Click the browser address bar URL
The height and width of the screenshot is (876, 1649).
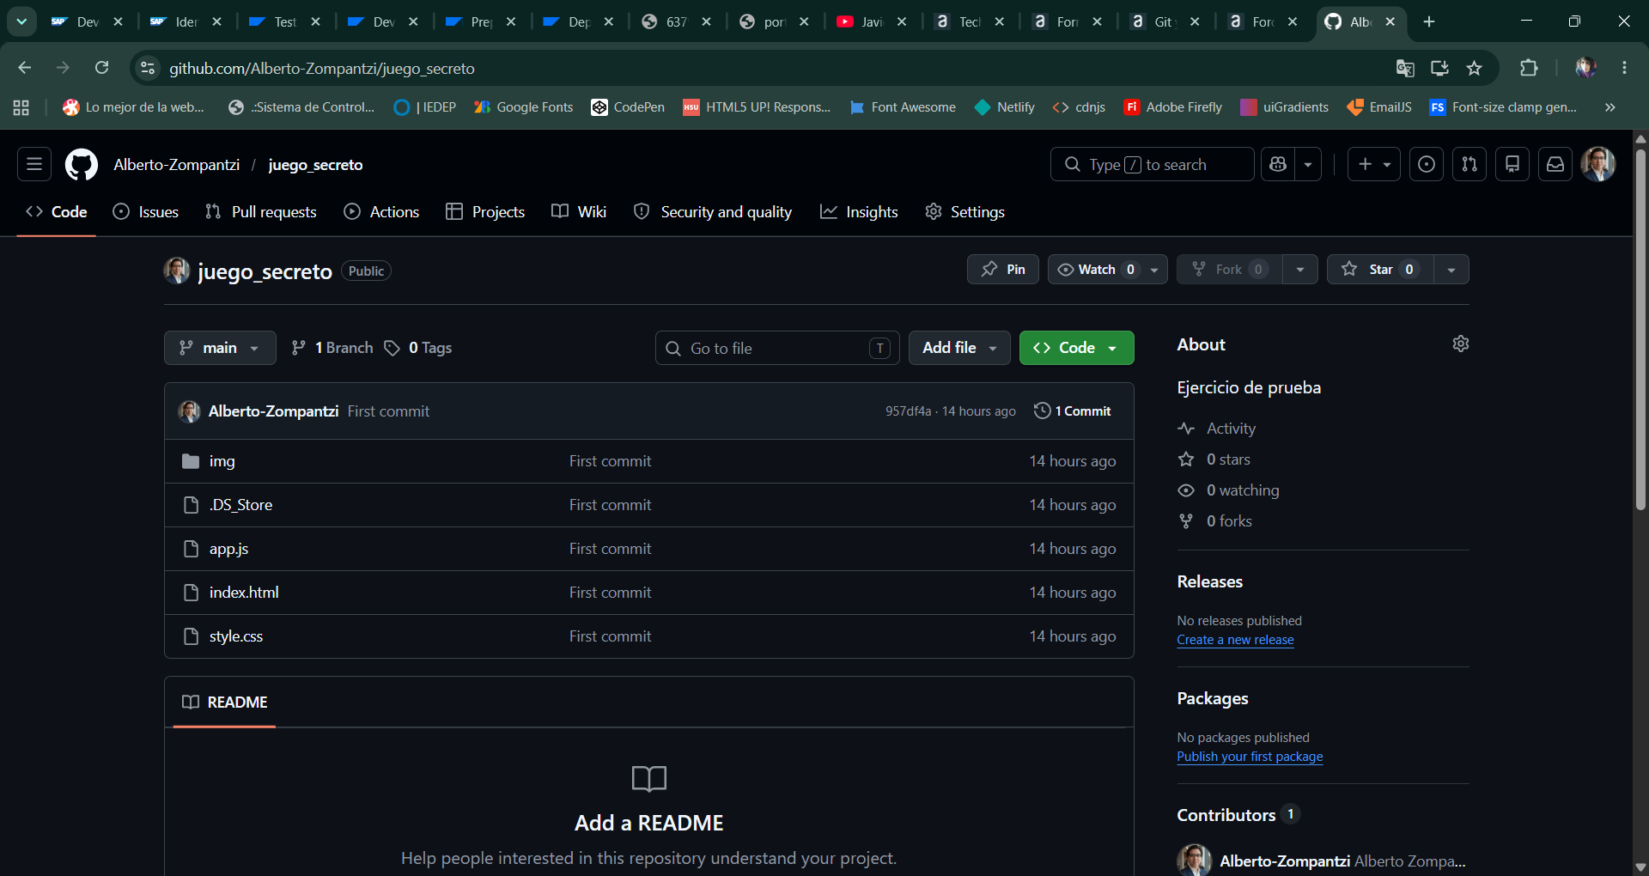click(x=322, y=68)
